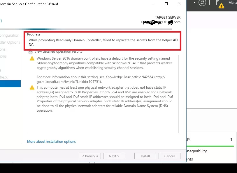The height and width of the screenshot is (173, 237).
Task: Select the Deployment Configuration step in sidebar
Action: tap(10, 35)
